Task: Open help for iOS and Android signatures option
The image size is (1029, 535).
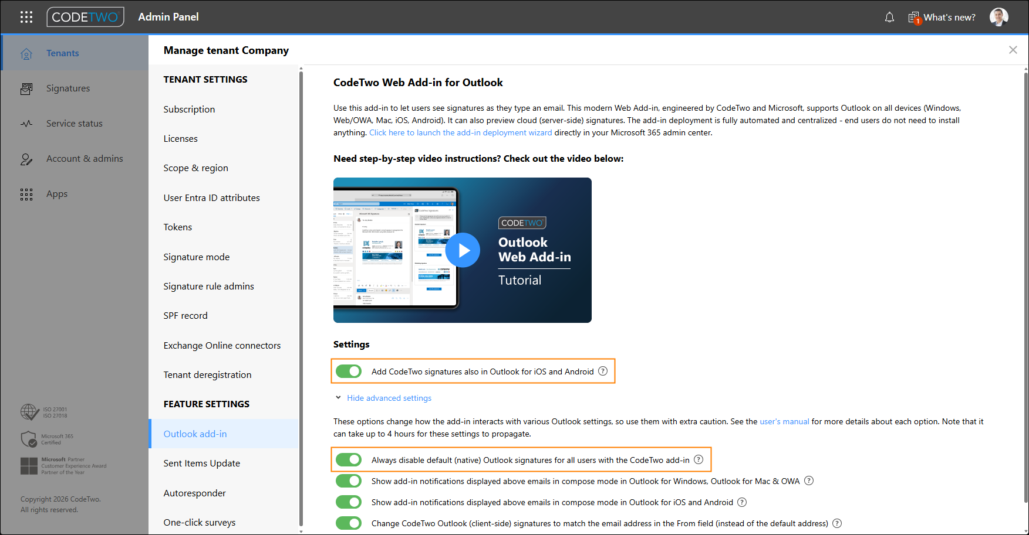Action: coord(603,371)
